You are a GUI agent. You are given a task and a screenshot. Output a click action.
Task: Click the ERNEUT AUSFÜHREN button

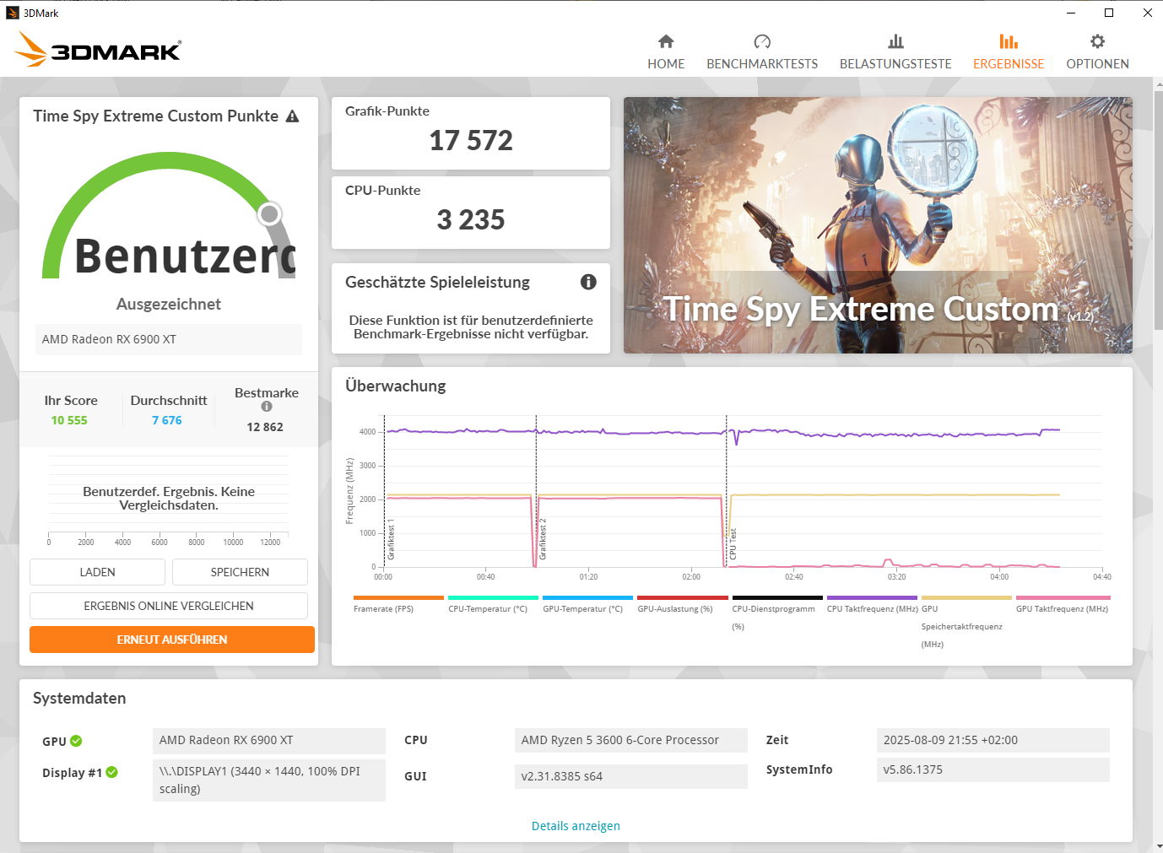pos(172,640)
